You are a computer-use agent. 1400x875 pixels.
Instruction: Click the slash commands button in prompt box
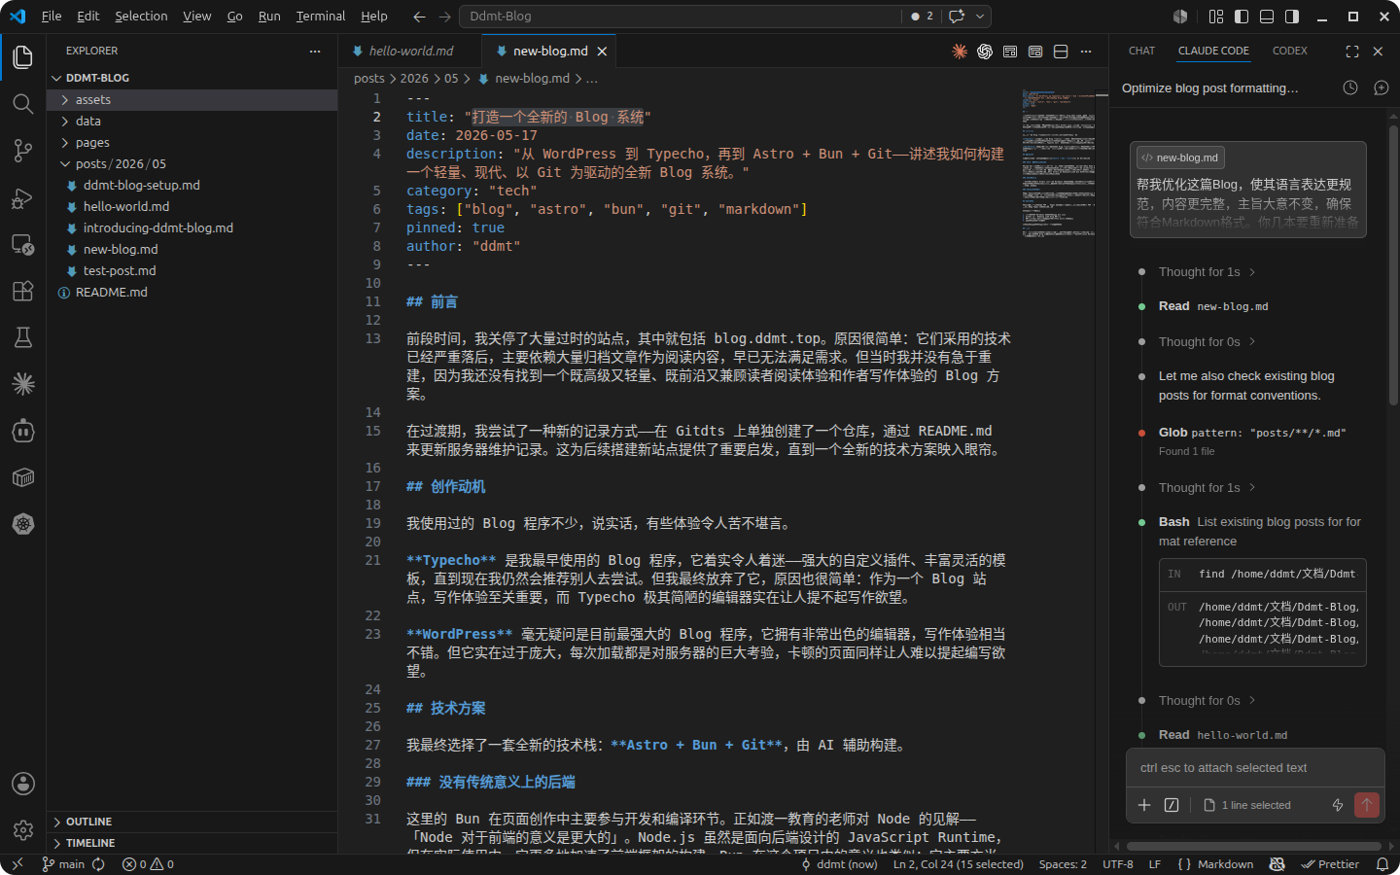pyautogui.click(x=1172, y=805)
